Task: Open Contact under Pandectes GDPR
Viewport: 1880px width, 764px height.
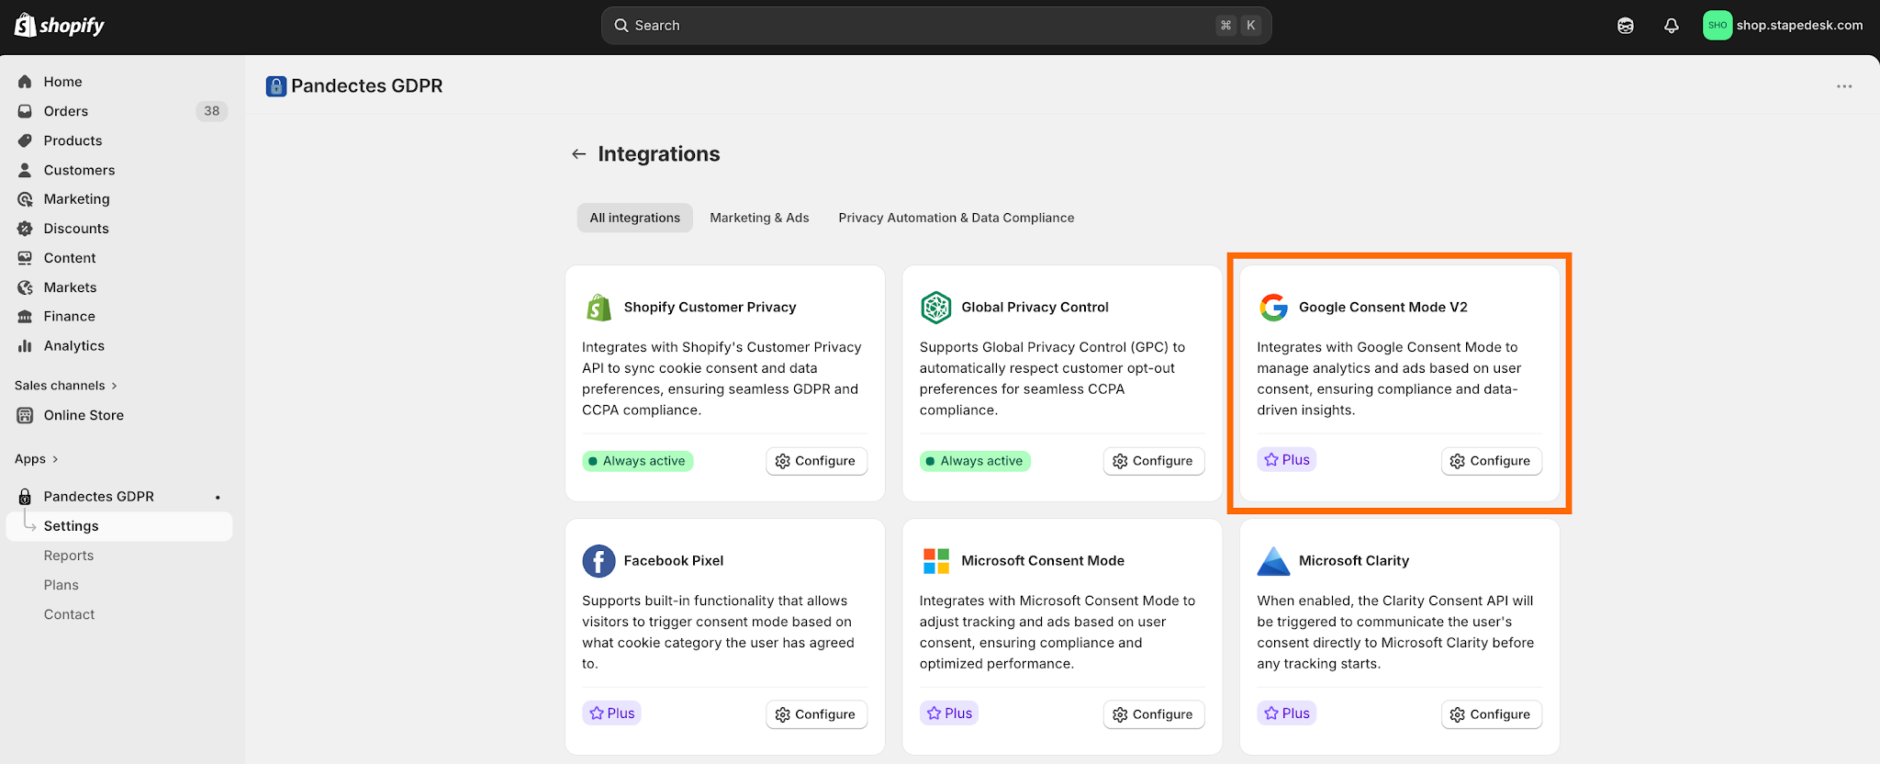Action: tap(69, 614)
